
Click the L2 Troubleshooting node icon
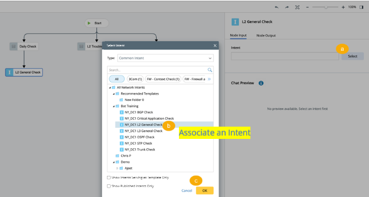point(81,46)
